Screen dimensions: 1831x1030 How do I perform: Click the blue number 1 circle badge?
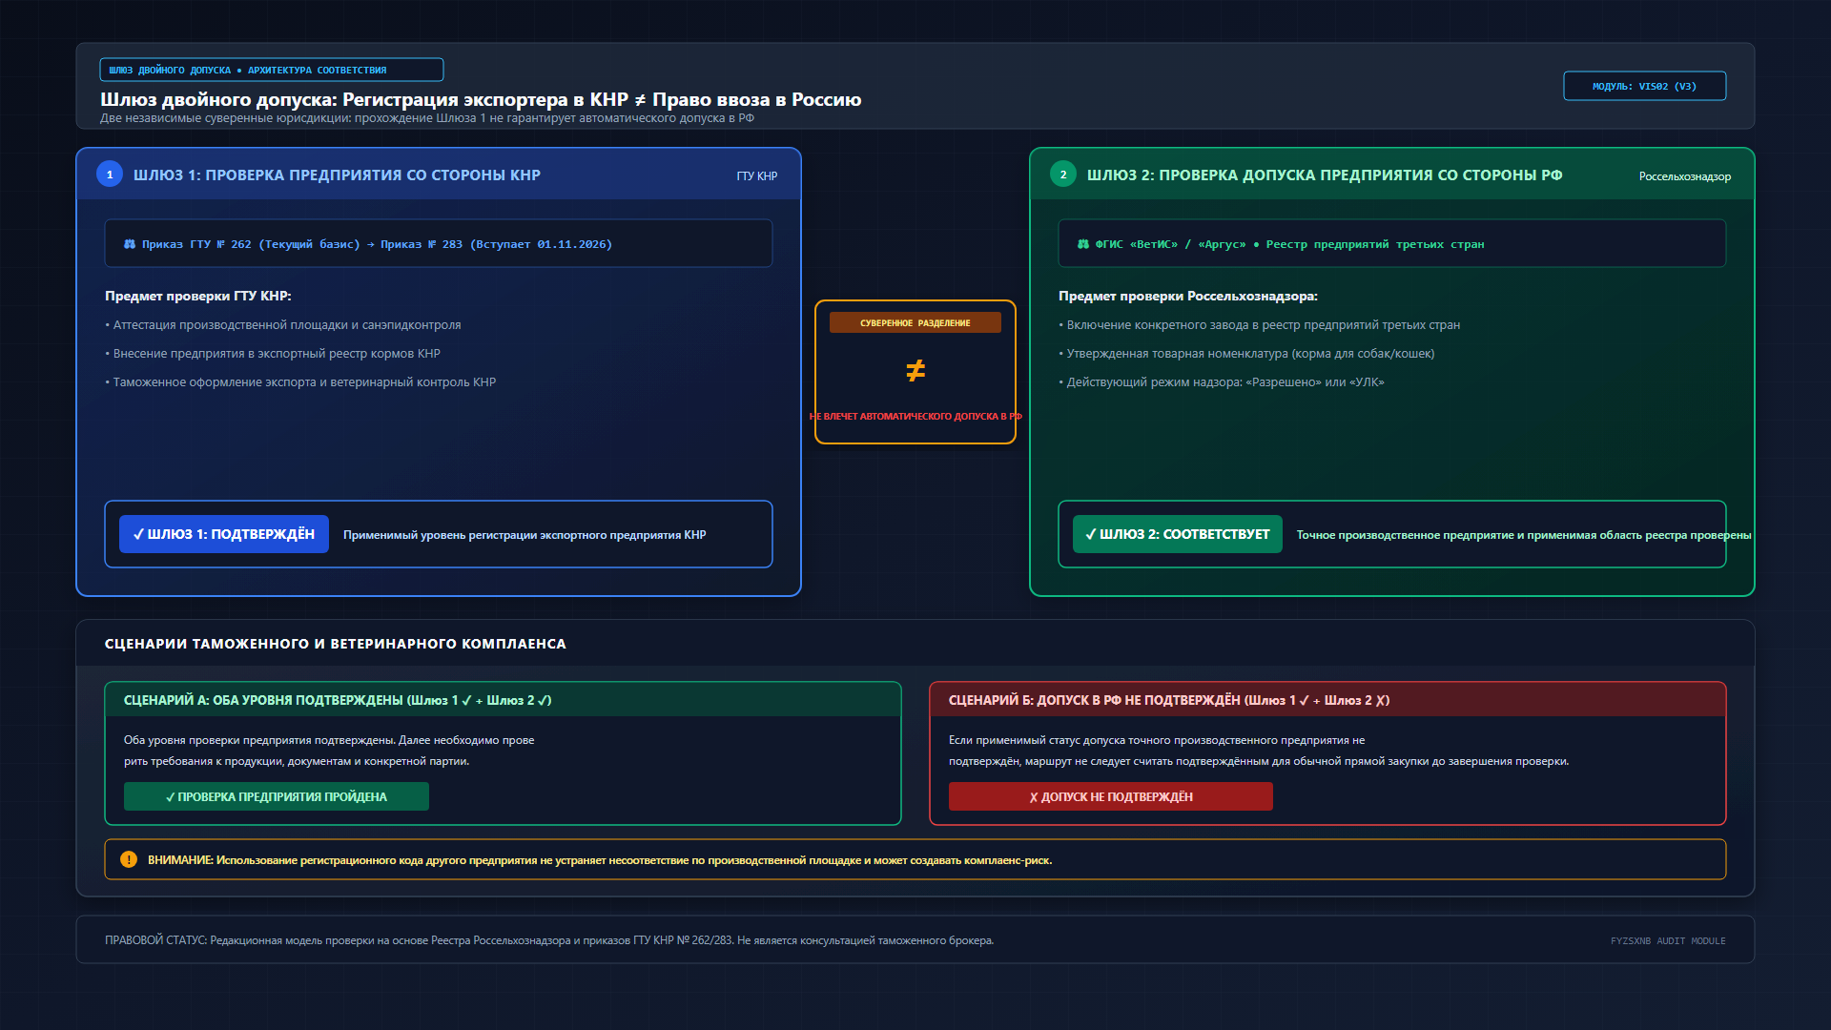point(110,175)
